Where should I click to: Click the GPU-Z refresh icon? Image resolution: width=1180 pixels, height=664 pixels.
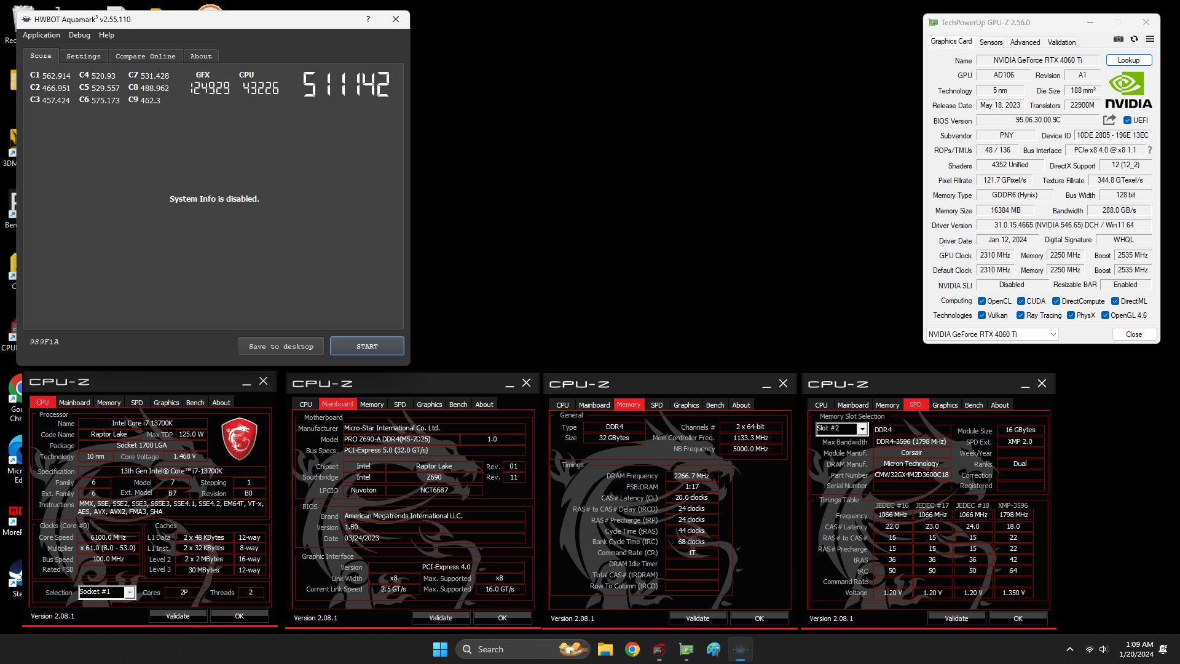click(x=1135, y=39)
